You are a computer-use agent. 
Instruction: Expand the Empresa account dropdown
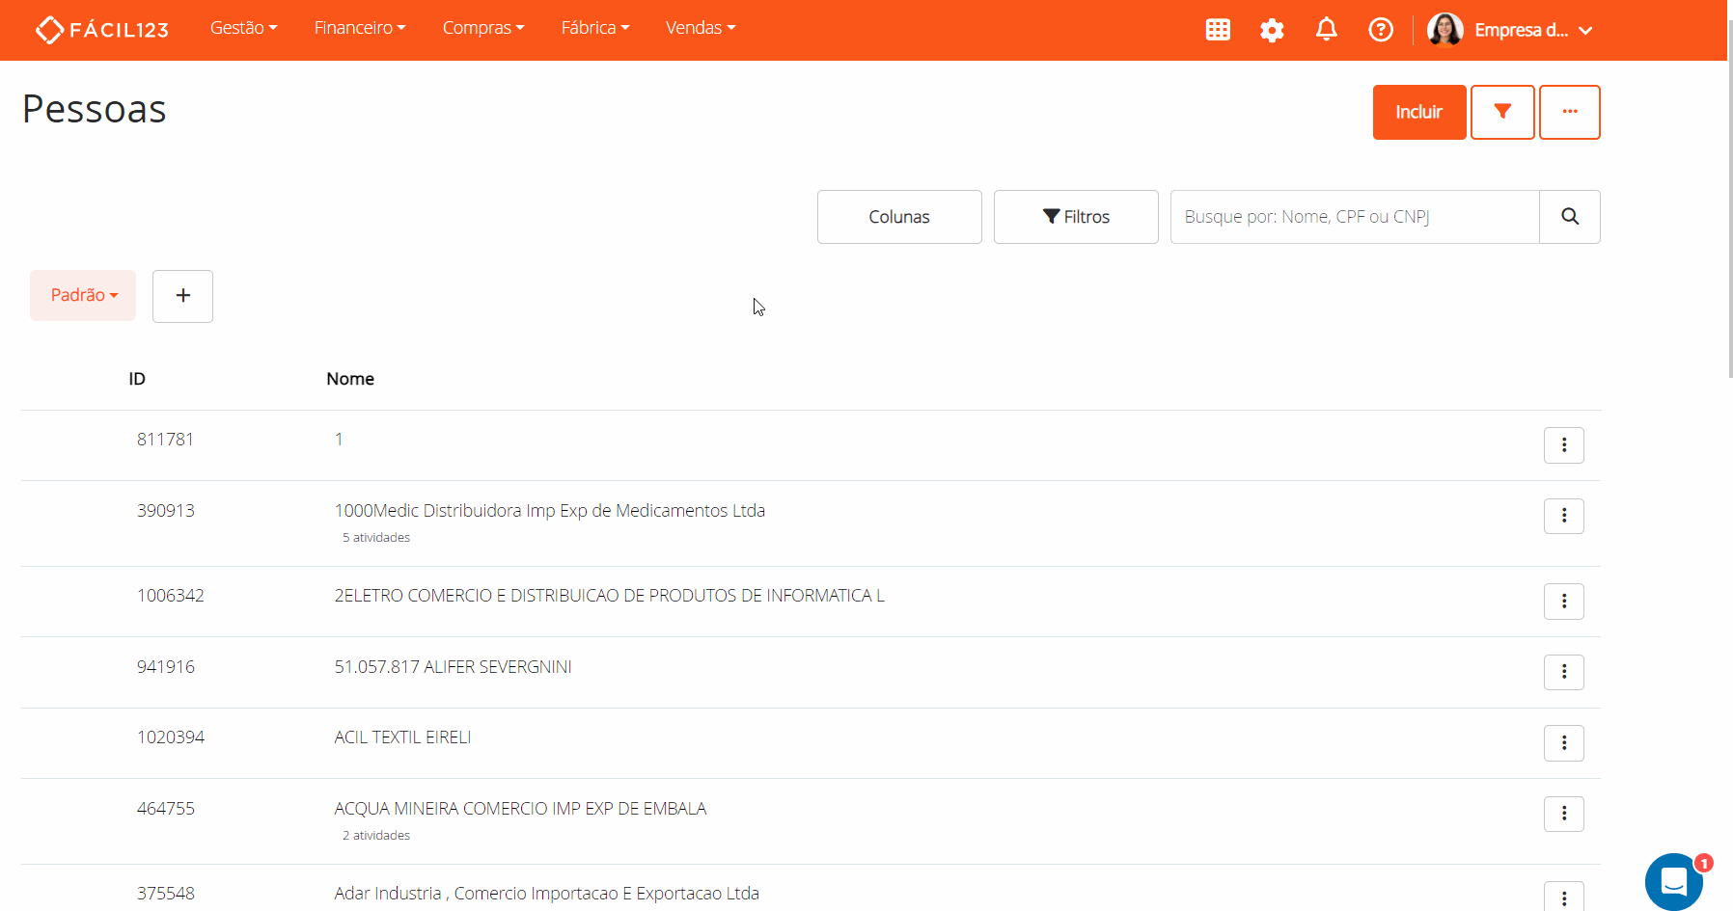click(1532, 30)
